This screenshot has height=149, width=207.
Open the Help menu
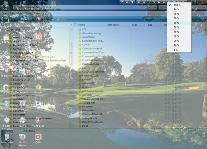[x=37, y=13]
